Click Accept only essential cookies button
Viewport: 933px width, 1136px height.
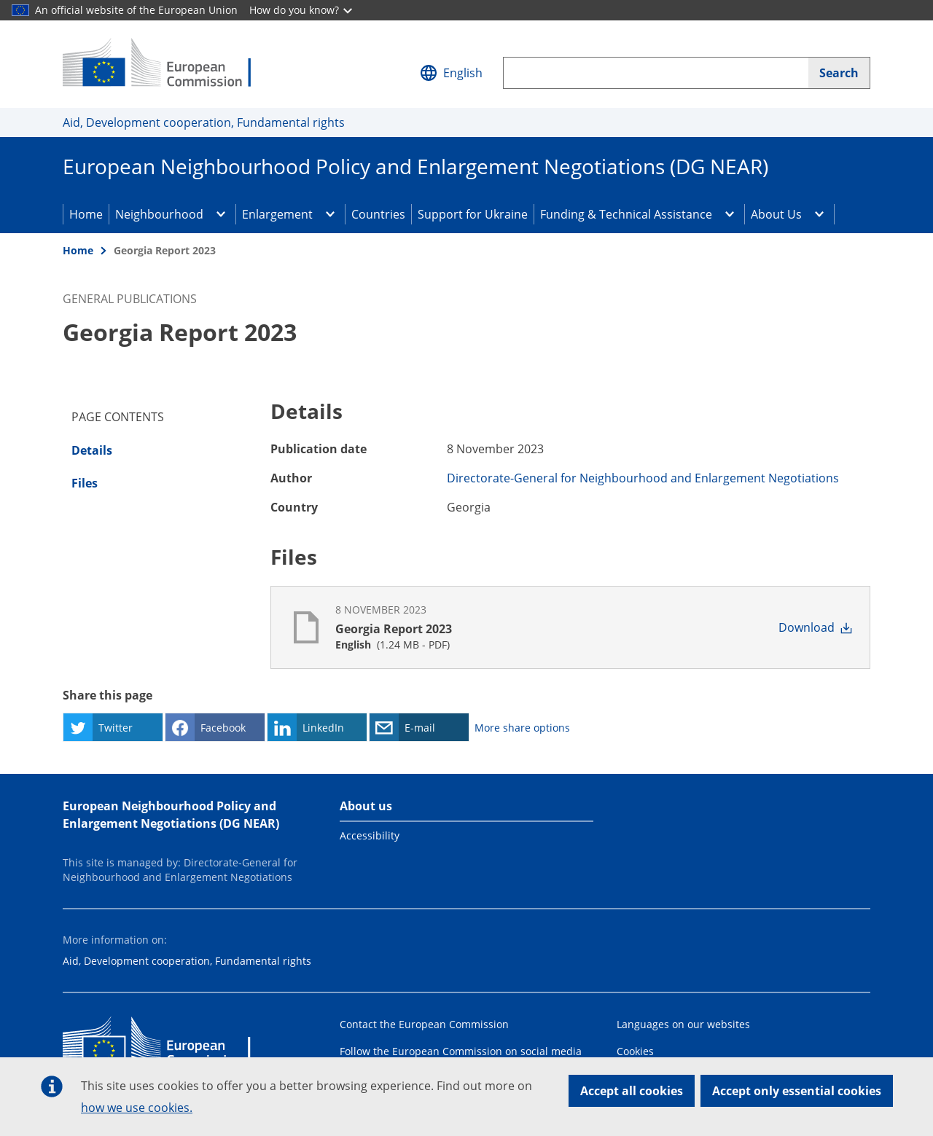[797, 1091]
